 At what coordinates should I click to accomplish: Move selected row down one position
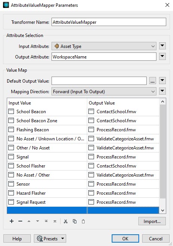click(38, 221)
